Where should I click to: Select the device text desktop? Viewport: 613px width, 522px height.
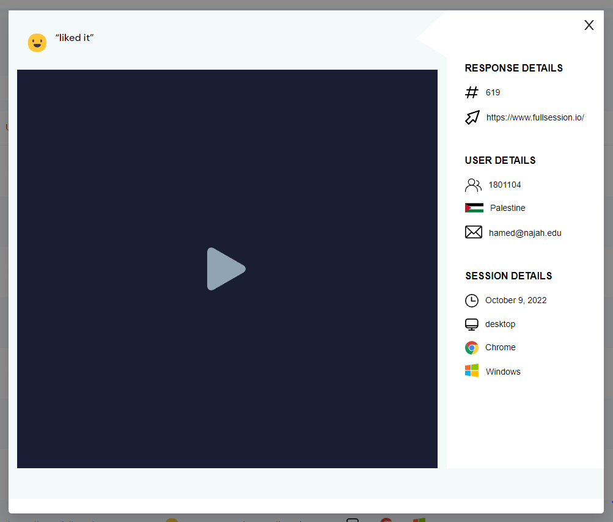point(500,324)
